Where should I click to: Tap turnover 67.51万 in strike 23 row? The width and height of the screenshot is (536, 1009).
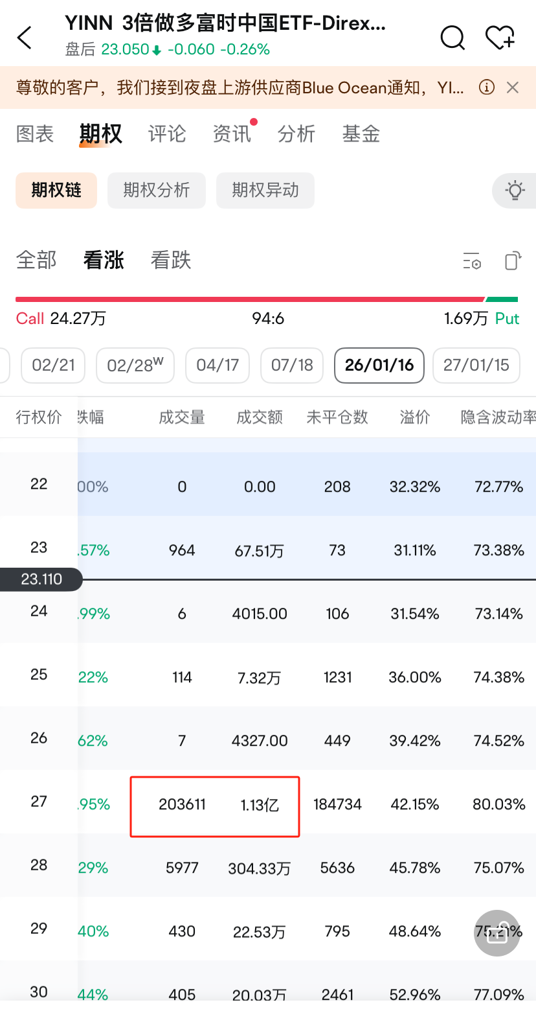tap(260, 551)
